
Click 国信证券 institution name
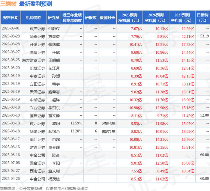point(37,52)
